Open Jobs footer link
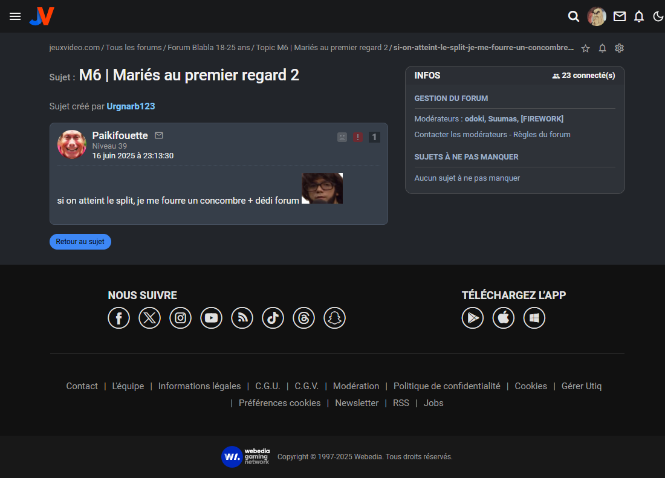This screenshot has height=478, width=665. click(433, 403)
